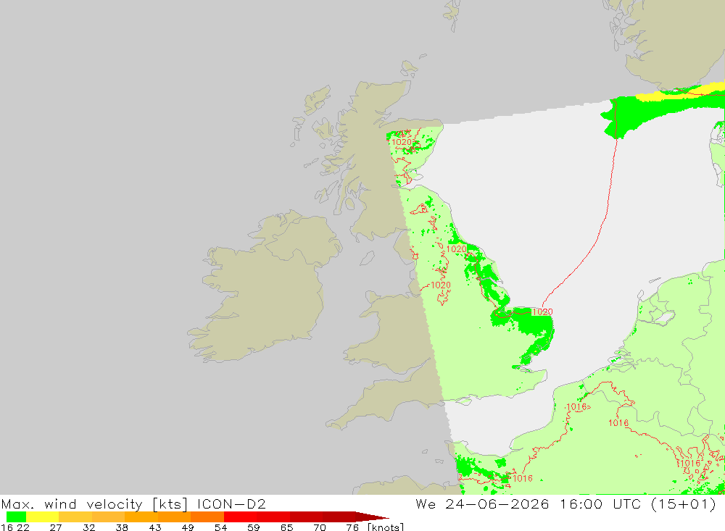Click the date '24-06-2026' in the caption

497,503
